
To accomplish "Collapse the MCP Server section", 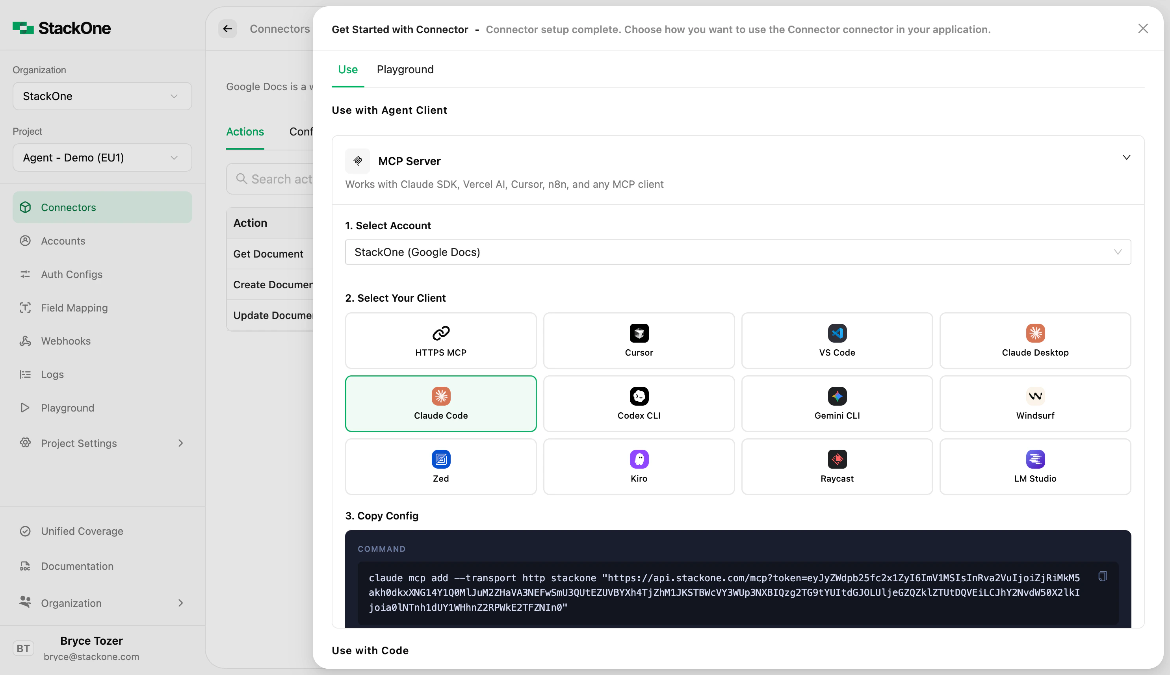I will [x=1126, y=157].
